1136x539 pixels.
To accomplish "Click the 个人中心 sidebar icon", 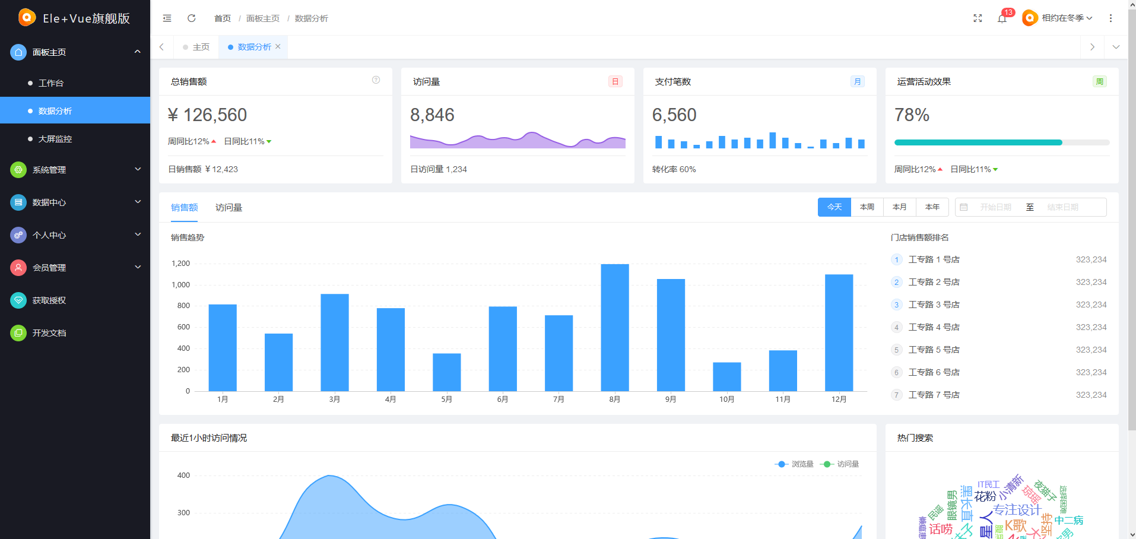I will click(x=18, y=235).
